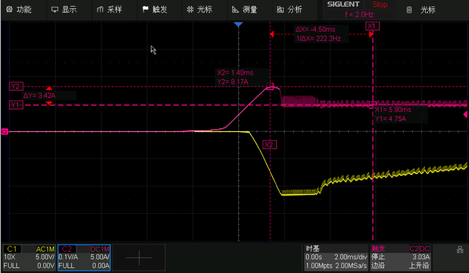This screenshot has height=273, width=469.
Task: Select the Y2 cursor label
Action: pos(16,86)
